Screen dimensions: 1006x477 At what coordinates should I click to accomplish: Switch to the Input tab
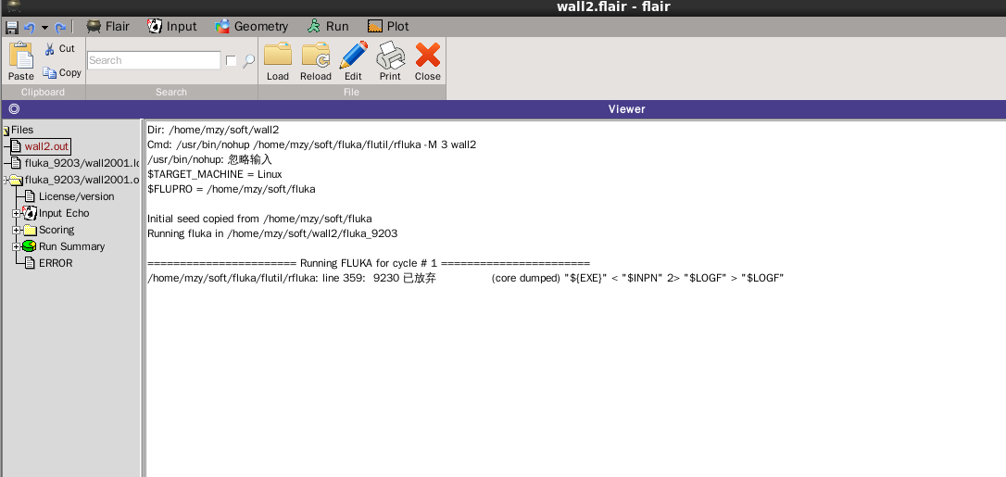coord(171,26)
